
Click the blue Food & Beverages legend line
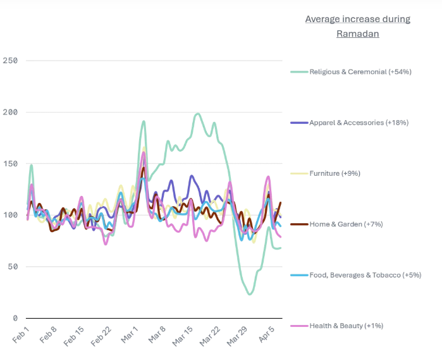299,275
